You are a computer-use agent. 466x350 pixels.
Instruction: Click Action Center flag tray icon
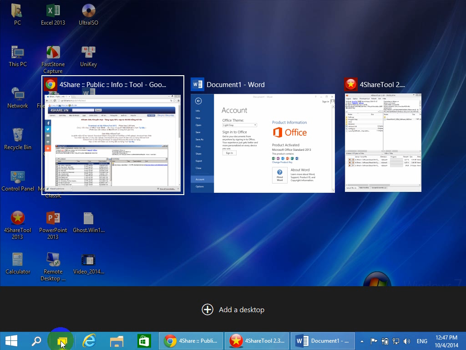374,341
